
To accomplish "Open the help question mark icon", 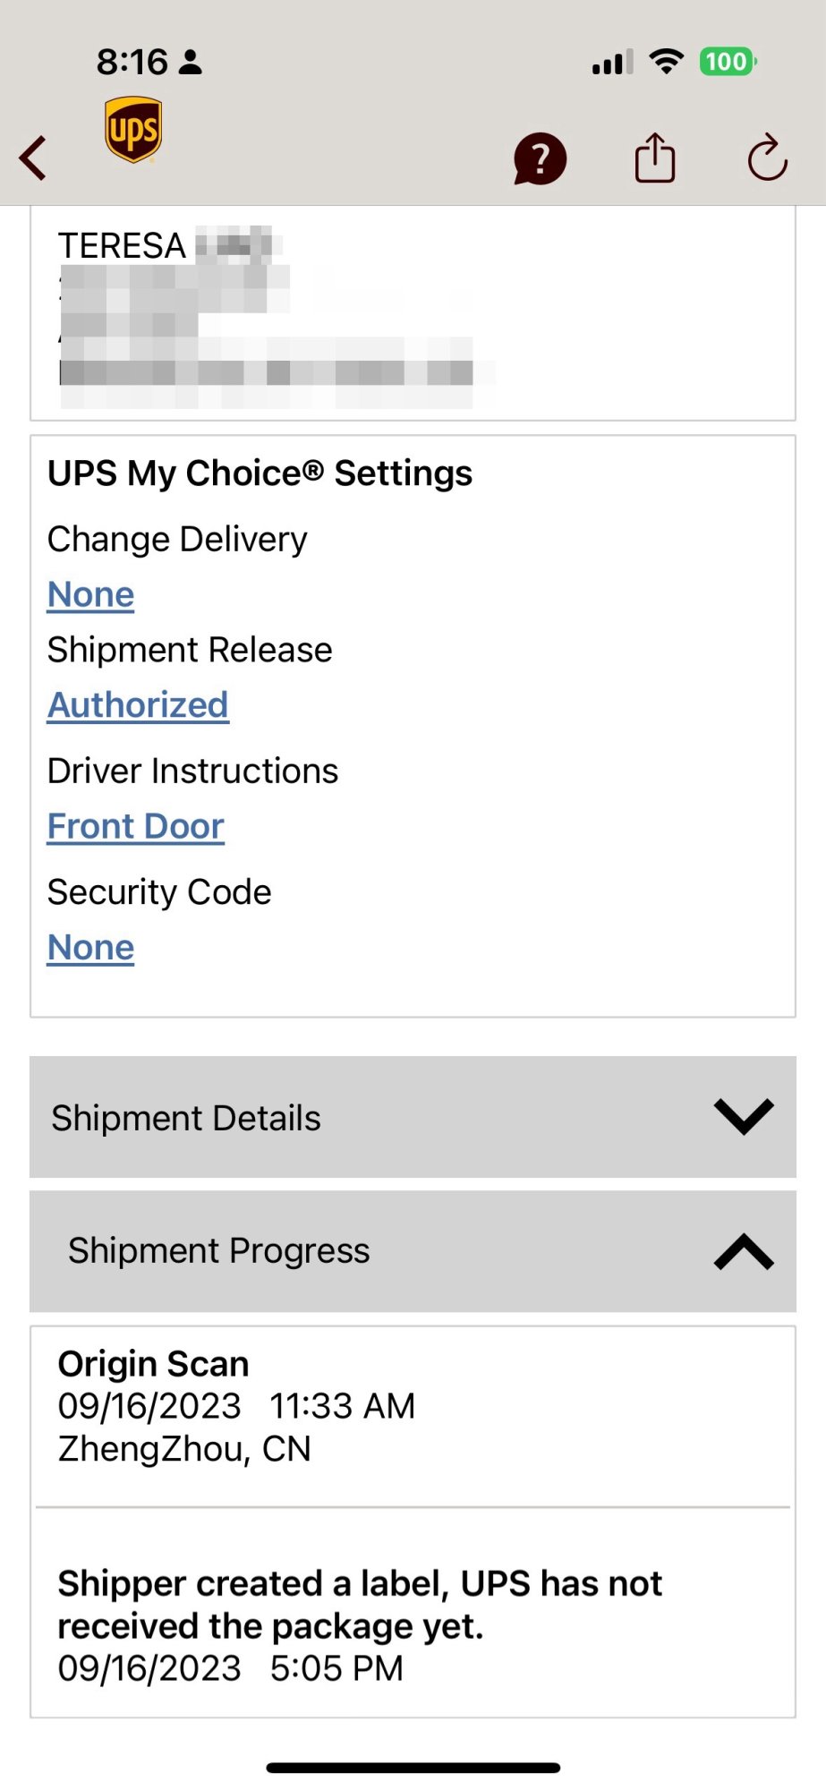I will (540, 159).
